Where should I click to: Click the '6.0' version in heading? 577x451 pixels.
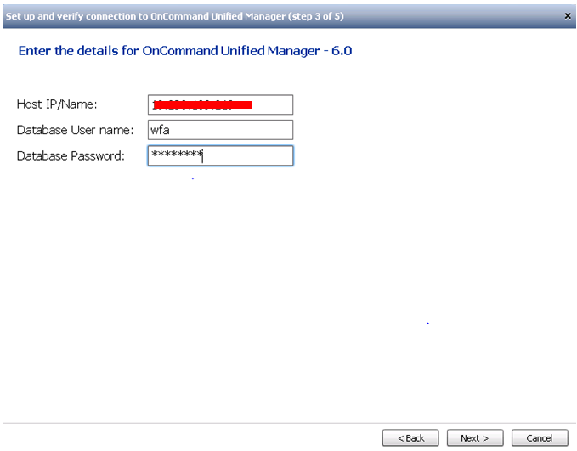(342, 50)
